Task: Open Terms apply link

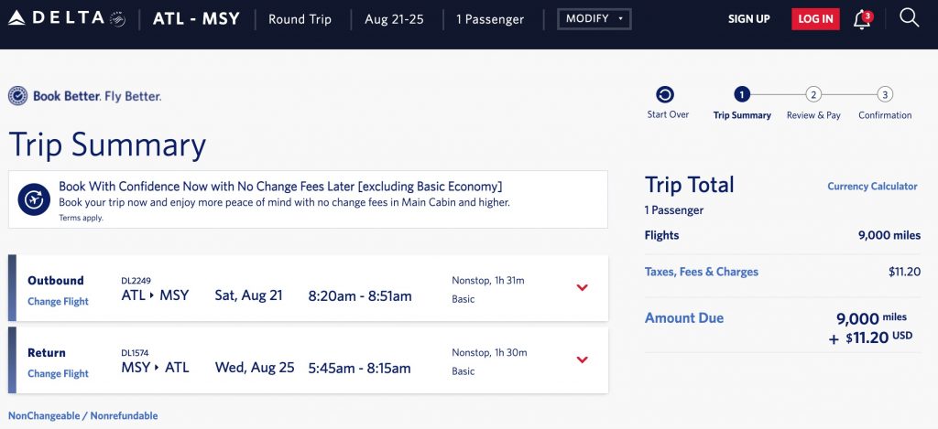Action: (x=81, y=218)
